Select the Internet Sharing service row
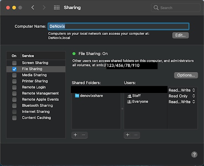This screenshot has height=166, width=204. 36,112
